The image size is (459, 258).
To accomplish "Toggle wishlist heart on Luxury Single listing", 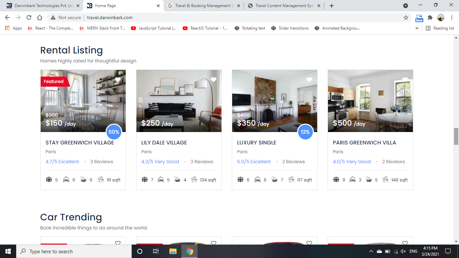I will click(x=309, y=80).
